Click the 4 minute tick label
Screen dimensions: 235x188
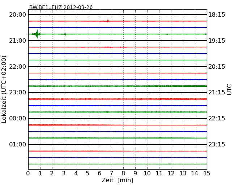[x=76, y=173]
